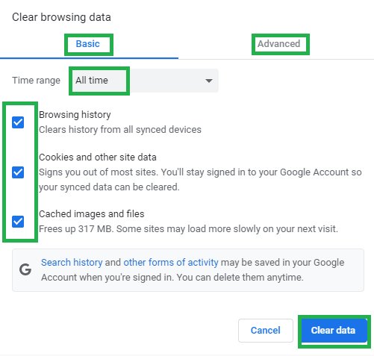Viewport: 374px width, 356px height.
Task: Click the 'Time range' label
Action: coord(36,81)
